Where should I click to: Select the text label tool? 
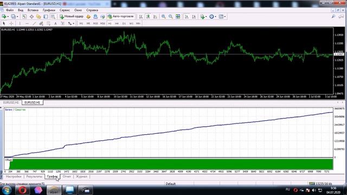click(63, 23)
